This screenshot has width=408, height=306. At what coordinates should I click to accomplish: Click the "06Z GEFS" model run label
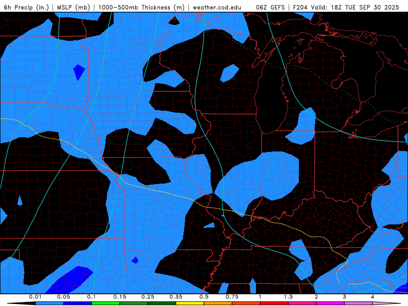pos(270,7)
